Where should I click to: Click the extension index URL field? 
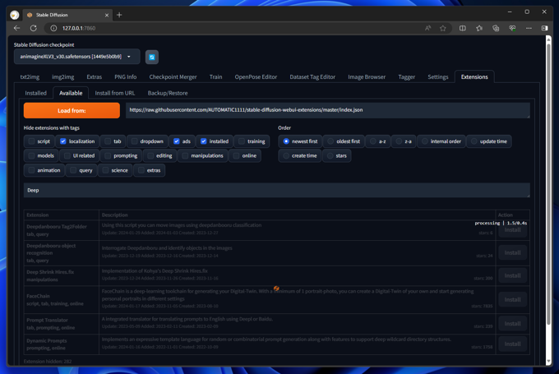point(328,110)
